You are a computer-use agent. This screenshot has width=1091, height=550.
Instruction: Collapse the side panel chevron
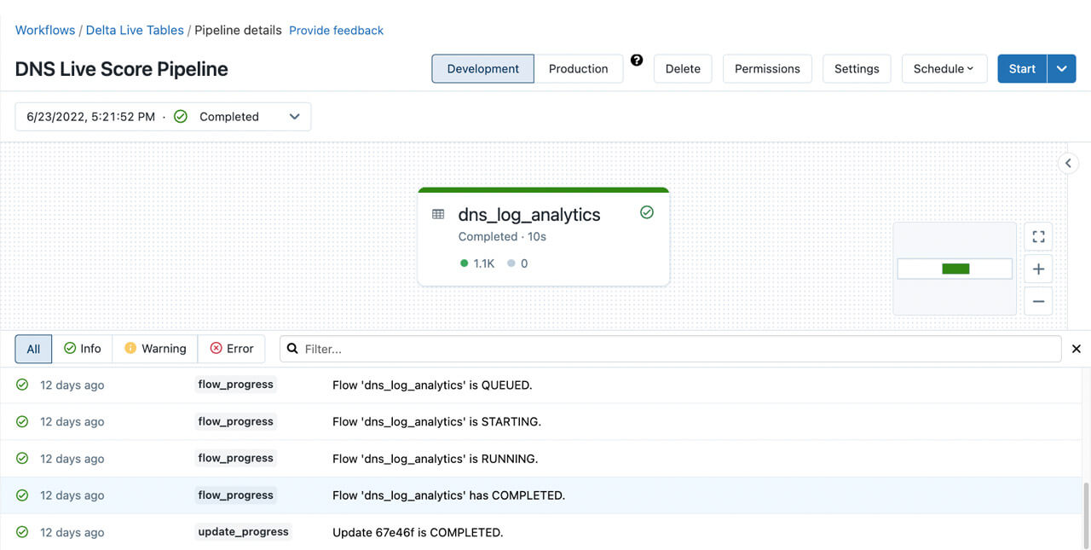(1068, 163)
